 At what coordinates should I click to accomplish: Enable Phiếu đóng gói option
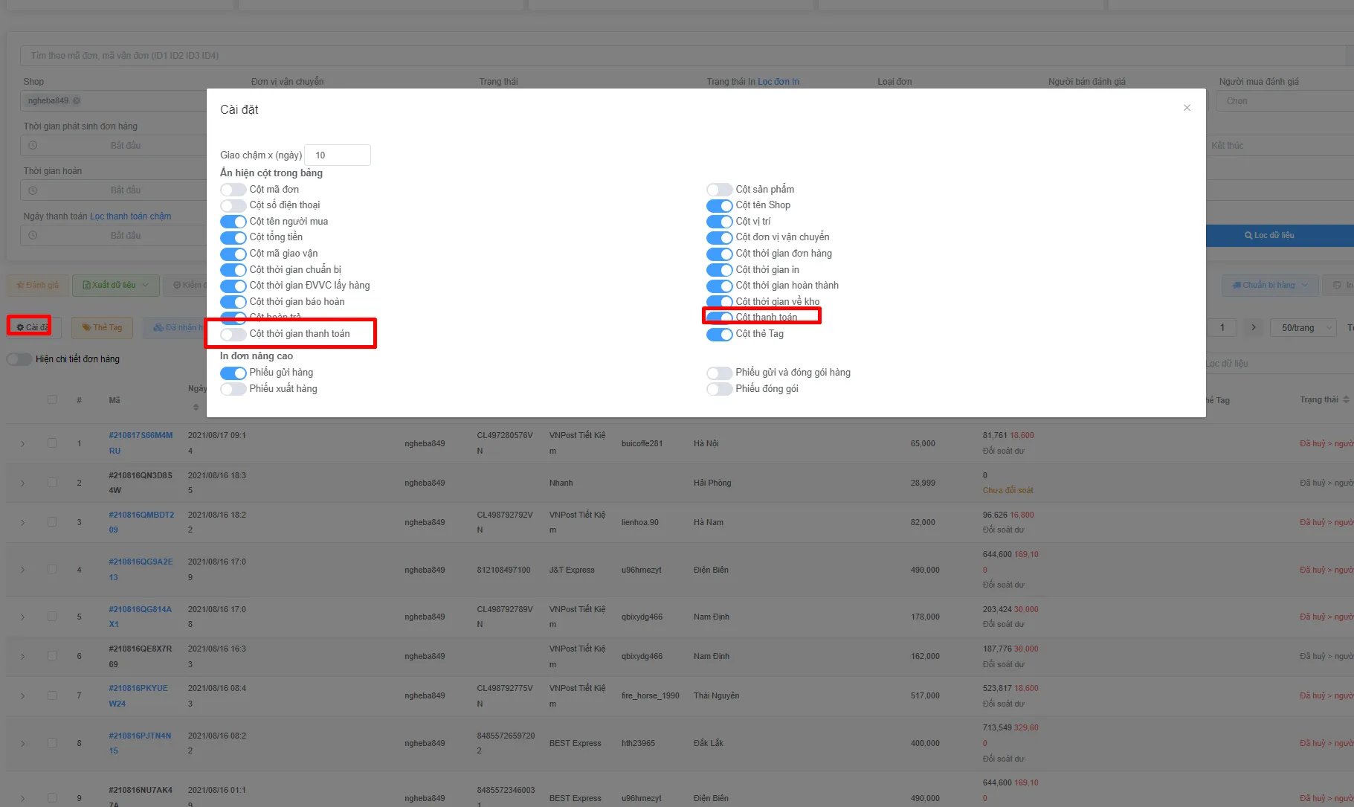(719, 389)
